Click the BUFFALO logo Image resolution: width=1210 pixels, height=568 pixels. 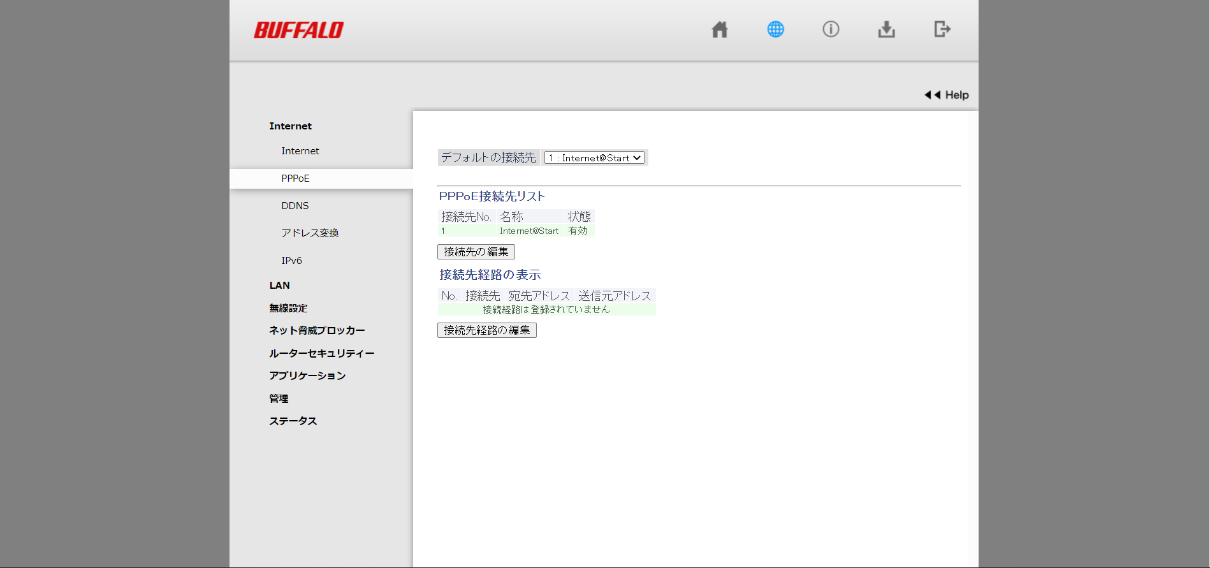298,30
